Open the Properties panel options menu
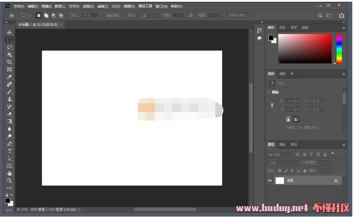This screenshot has height=217, width=354. (x=344, y=74)
